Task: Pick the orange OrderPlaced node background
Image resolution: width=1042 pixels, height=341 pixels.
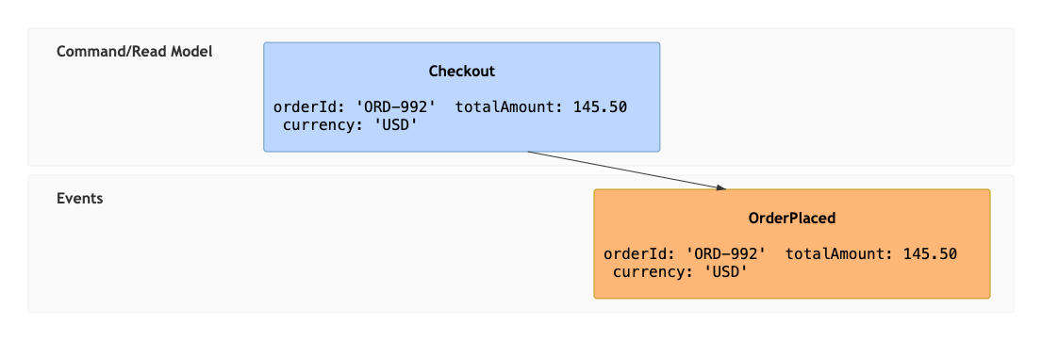Action: click(x=791, y=243)
